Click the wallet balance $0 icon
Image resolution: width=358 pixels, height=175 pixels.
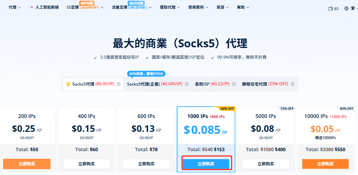point(330,9)
